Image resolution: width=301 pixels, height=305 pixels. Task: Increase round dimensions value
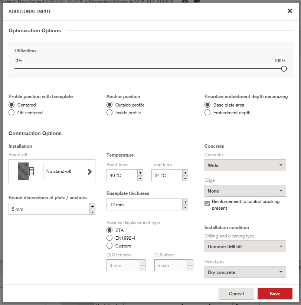pos(92,206)
